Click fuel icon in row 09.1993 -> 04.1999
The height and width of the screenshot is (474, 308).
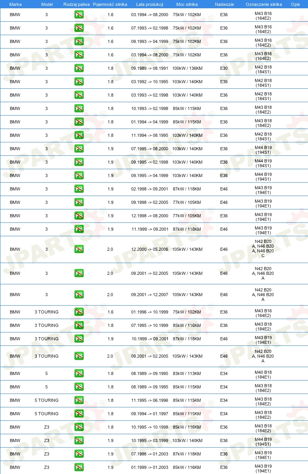point(79,42)
